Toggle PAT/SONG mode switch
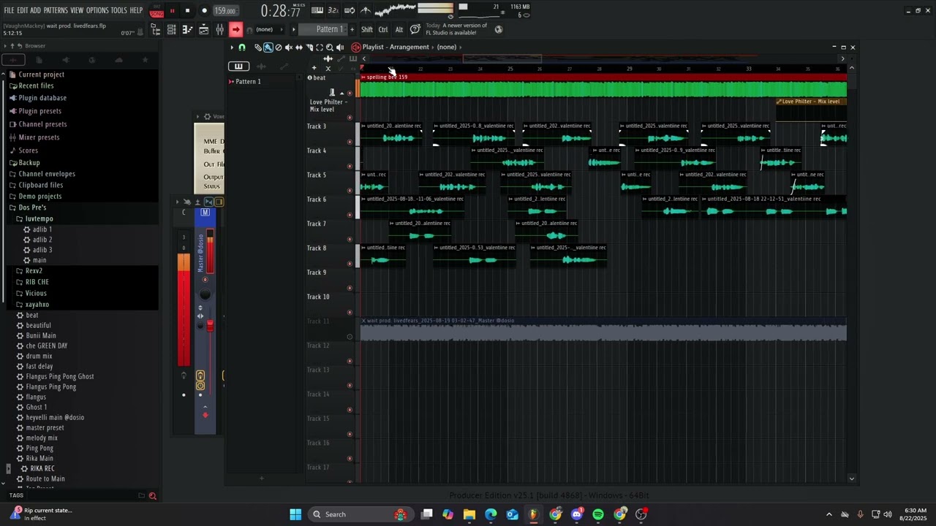This screenshot has height=526, width=936. [x=156, y=11]
